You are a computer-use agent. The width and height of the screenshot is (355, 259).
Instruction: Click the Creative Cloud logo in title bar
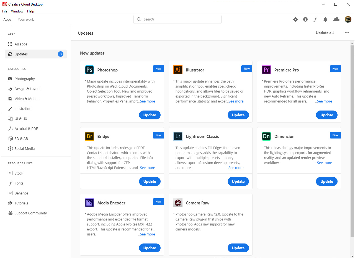click(x=5, y=4)
